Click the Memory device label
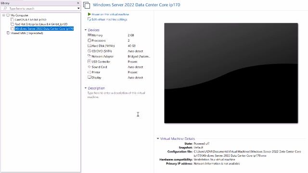 (x=97, y=35)
